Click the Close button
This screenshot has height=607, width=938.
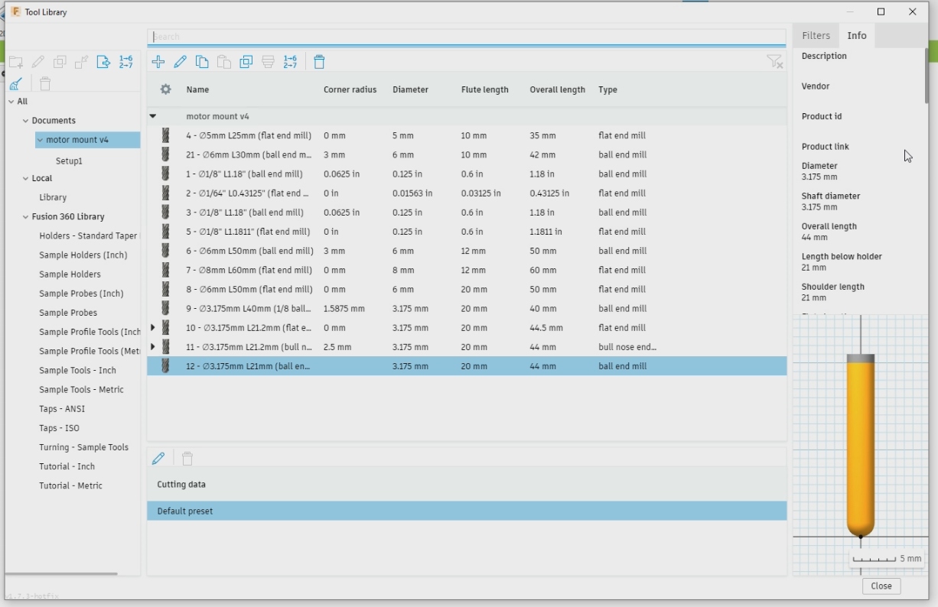pos(881,586)
